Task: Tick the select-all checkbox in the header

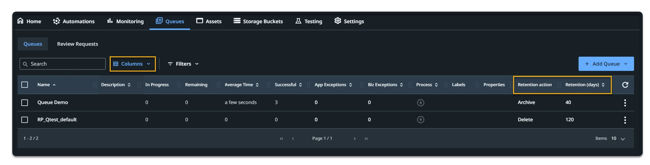Action: pyautogui.click(x=25, y=85)
